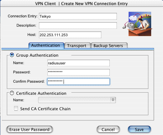Image resolution: width=163 pixels, height=135 pixels.
Task: Select the Certificate Authentication radio button
Action: [12, 93]
